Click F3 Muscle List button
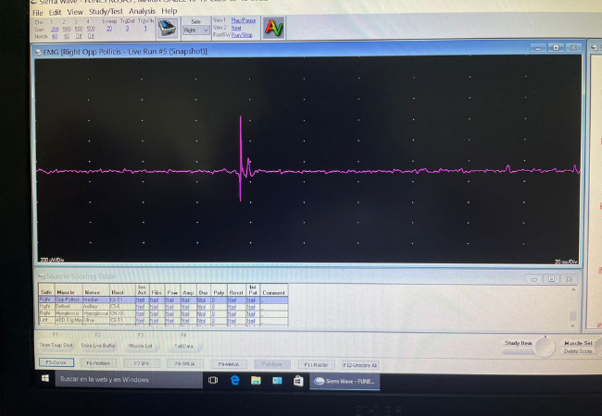This screenshot has width=602, height=416. point(141,346)
